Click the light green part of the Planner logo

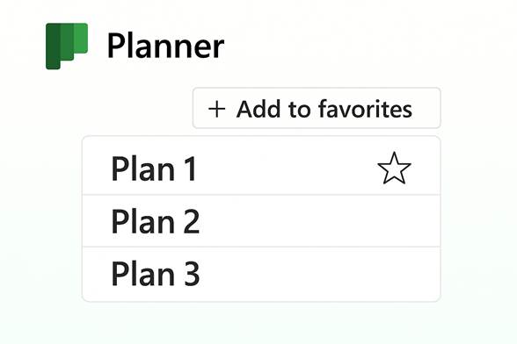click(81, 39)
